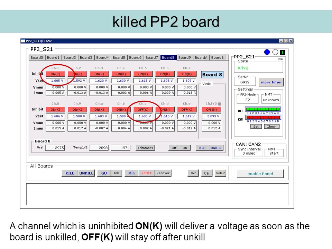The height and width of the screenshot is (249, 332).
Task: Edit the Ch.f/0 Vset 2.093 V field
Action: (212, 116)
